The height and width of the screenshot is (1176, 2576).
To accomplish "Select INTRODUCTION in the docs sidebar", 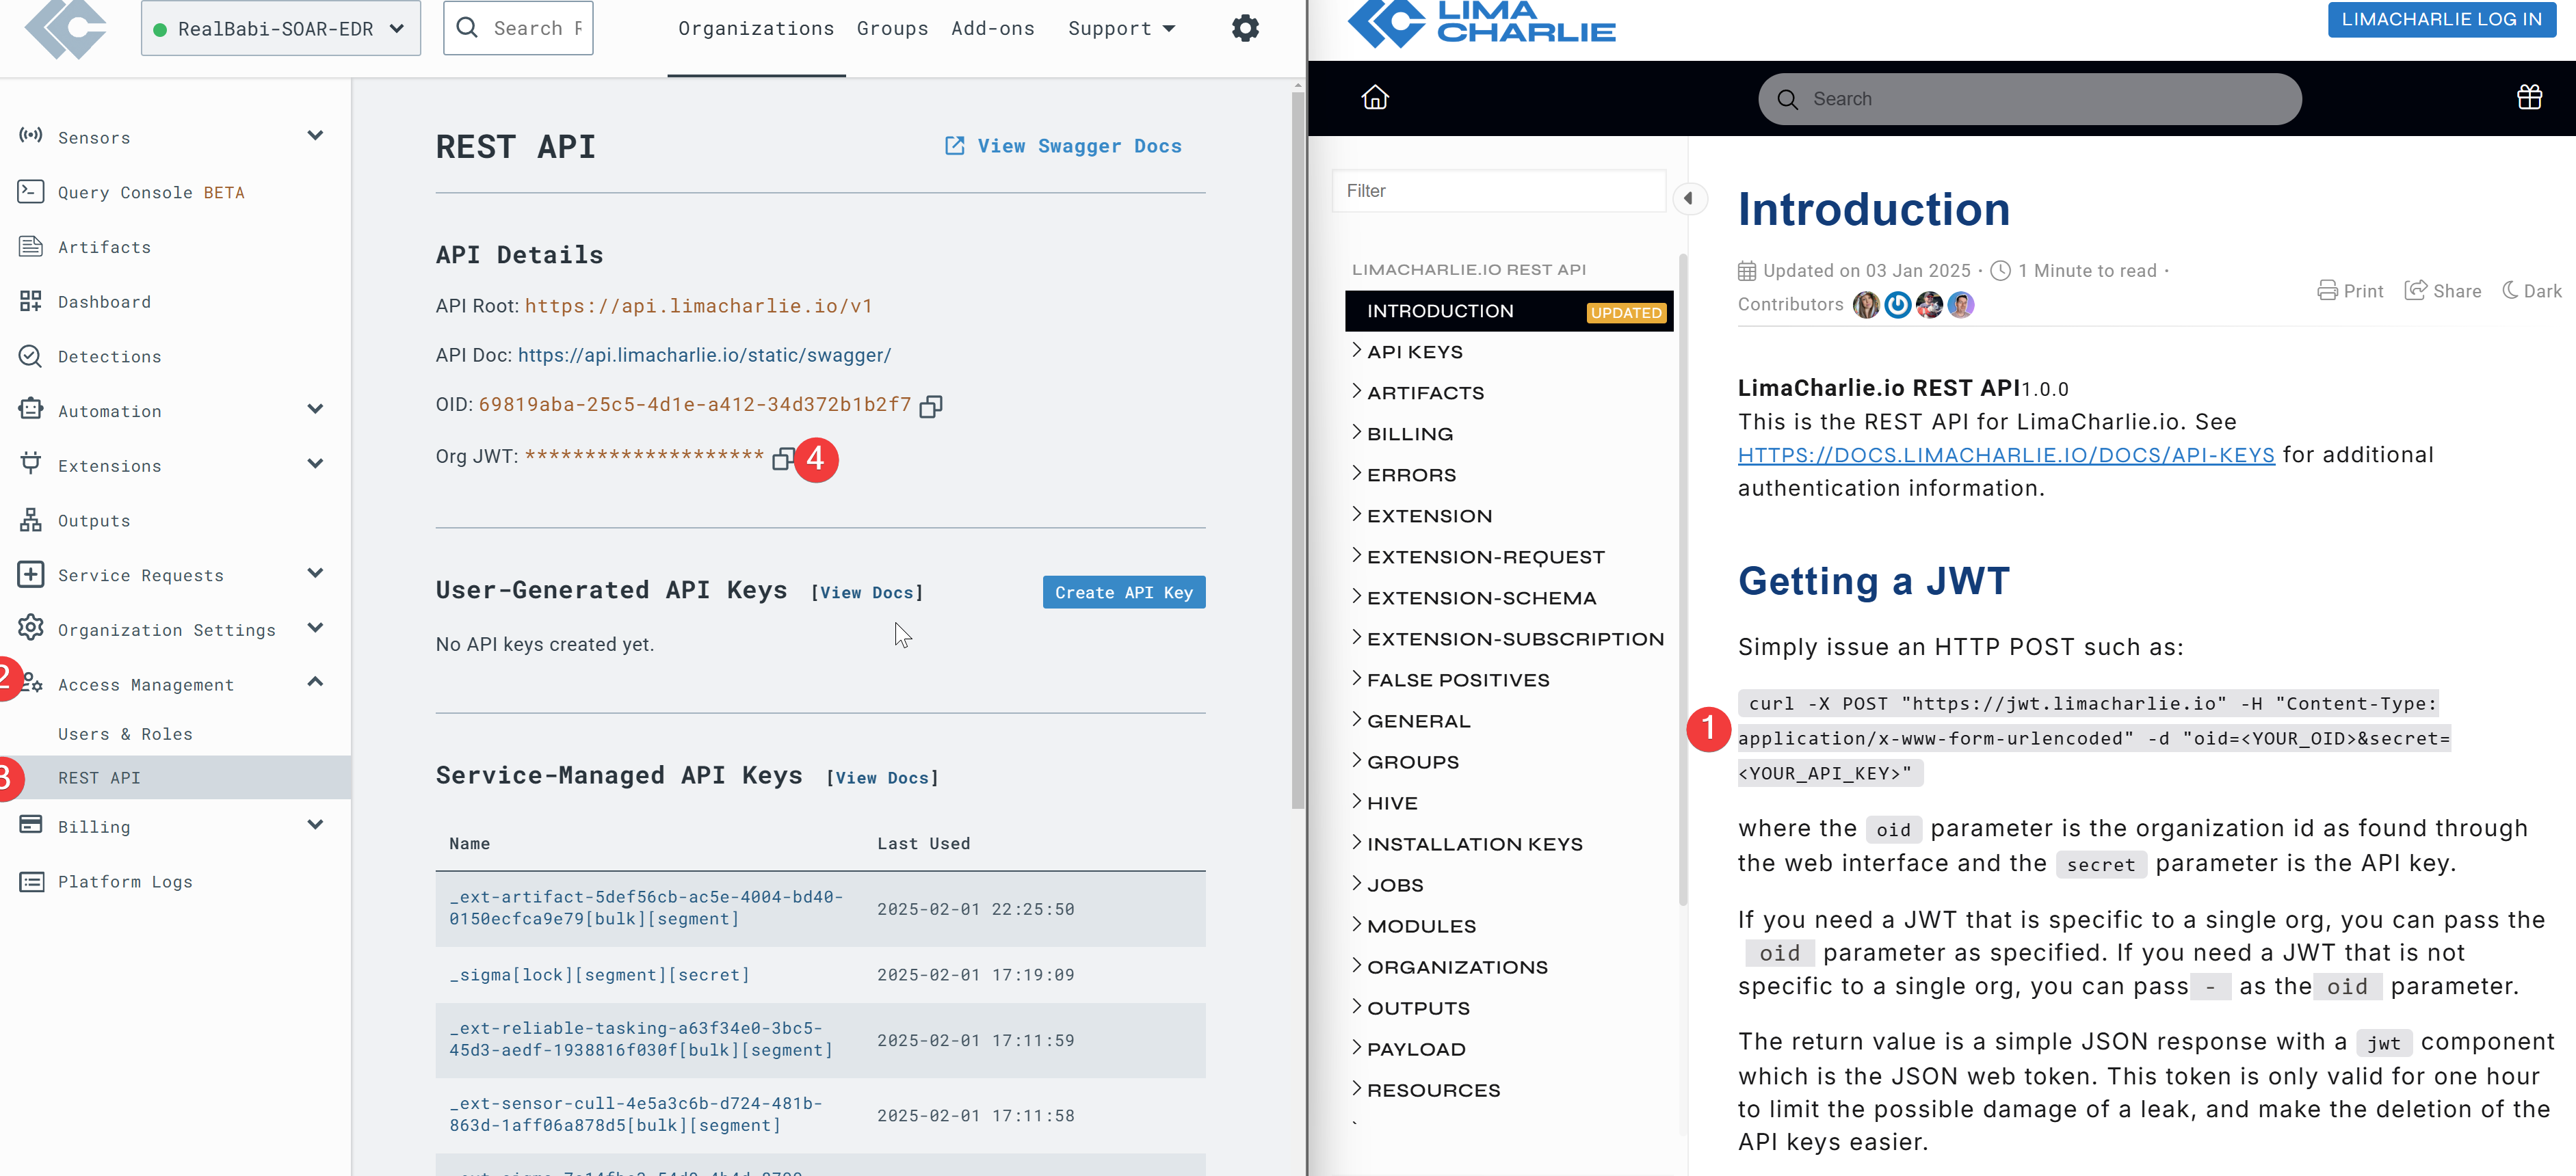I will [1509, 310].
